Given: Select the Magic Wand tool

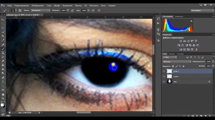Looking at the screenshot, I should 3,32.
